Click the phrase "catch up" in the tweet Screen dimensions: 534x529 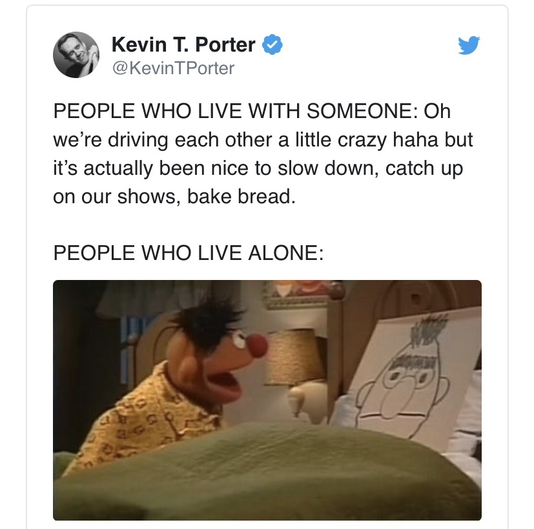pos(424,168)
